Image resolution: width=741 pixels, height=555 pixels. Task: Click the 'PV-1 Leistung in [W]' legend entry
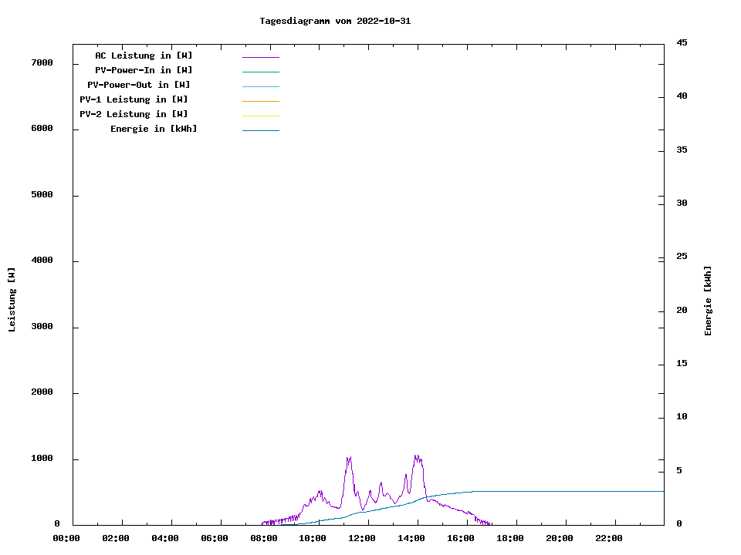coord(134,99)
